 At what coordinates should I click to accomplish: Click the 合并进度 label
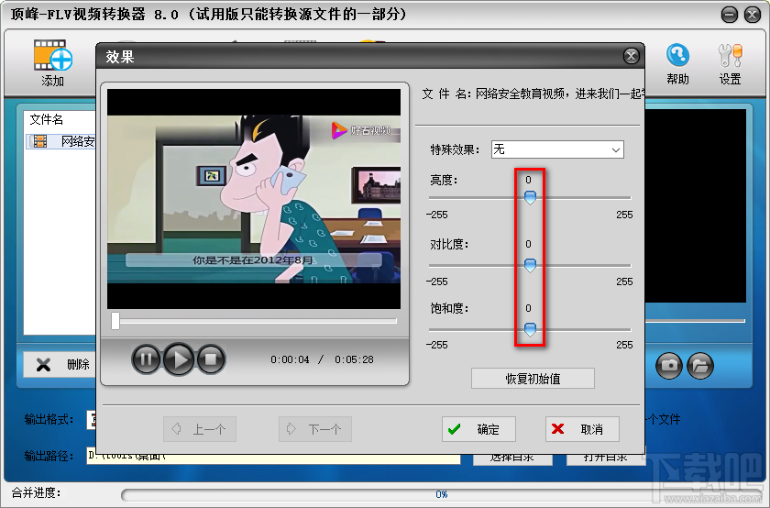pos(37,492)
